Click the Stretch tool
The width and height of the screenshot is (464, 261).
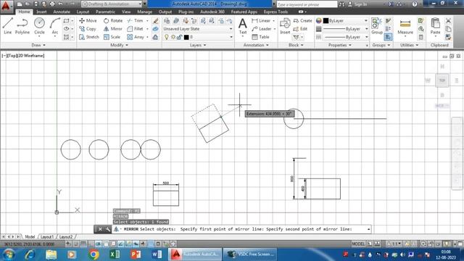(x=88, y=37)
